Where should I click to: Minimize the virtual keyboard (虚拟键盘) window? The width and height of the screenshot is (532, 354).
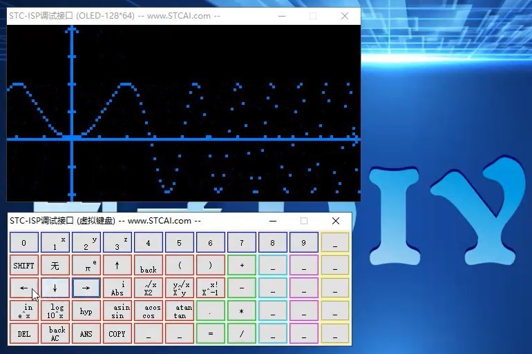(x=273, y=221)
